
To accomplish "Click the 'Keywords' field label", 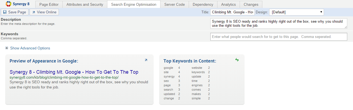I will pos(10,34).
